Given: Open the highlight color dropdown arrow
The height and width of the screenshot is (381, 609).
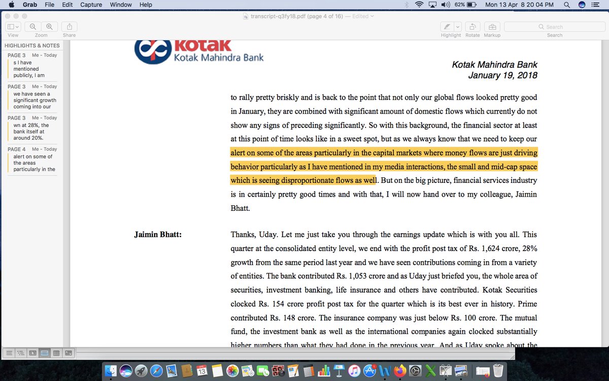Looking at the screenshot, I should [x=458, y=26].
